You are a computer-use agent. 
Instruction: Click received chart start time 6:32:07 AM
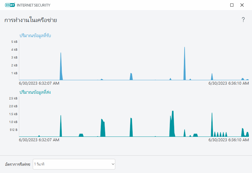[39, 83]
